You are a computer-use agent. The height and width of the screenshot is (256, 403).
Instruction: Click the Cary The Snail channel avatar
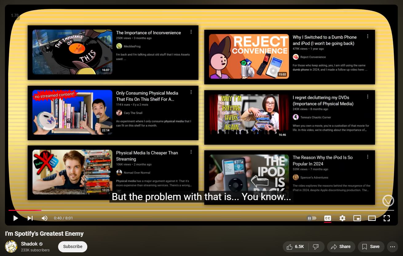(x=119, y=113)
